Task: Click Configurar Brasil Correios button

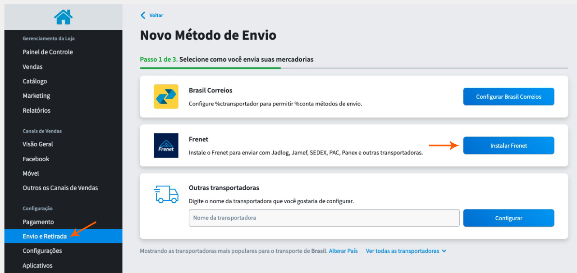Action: (508, 96)
